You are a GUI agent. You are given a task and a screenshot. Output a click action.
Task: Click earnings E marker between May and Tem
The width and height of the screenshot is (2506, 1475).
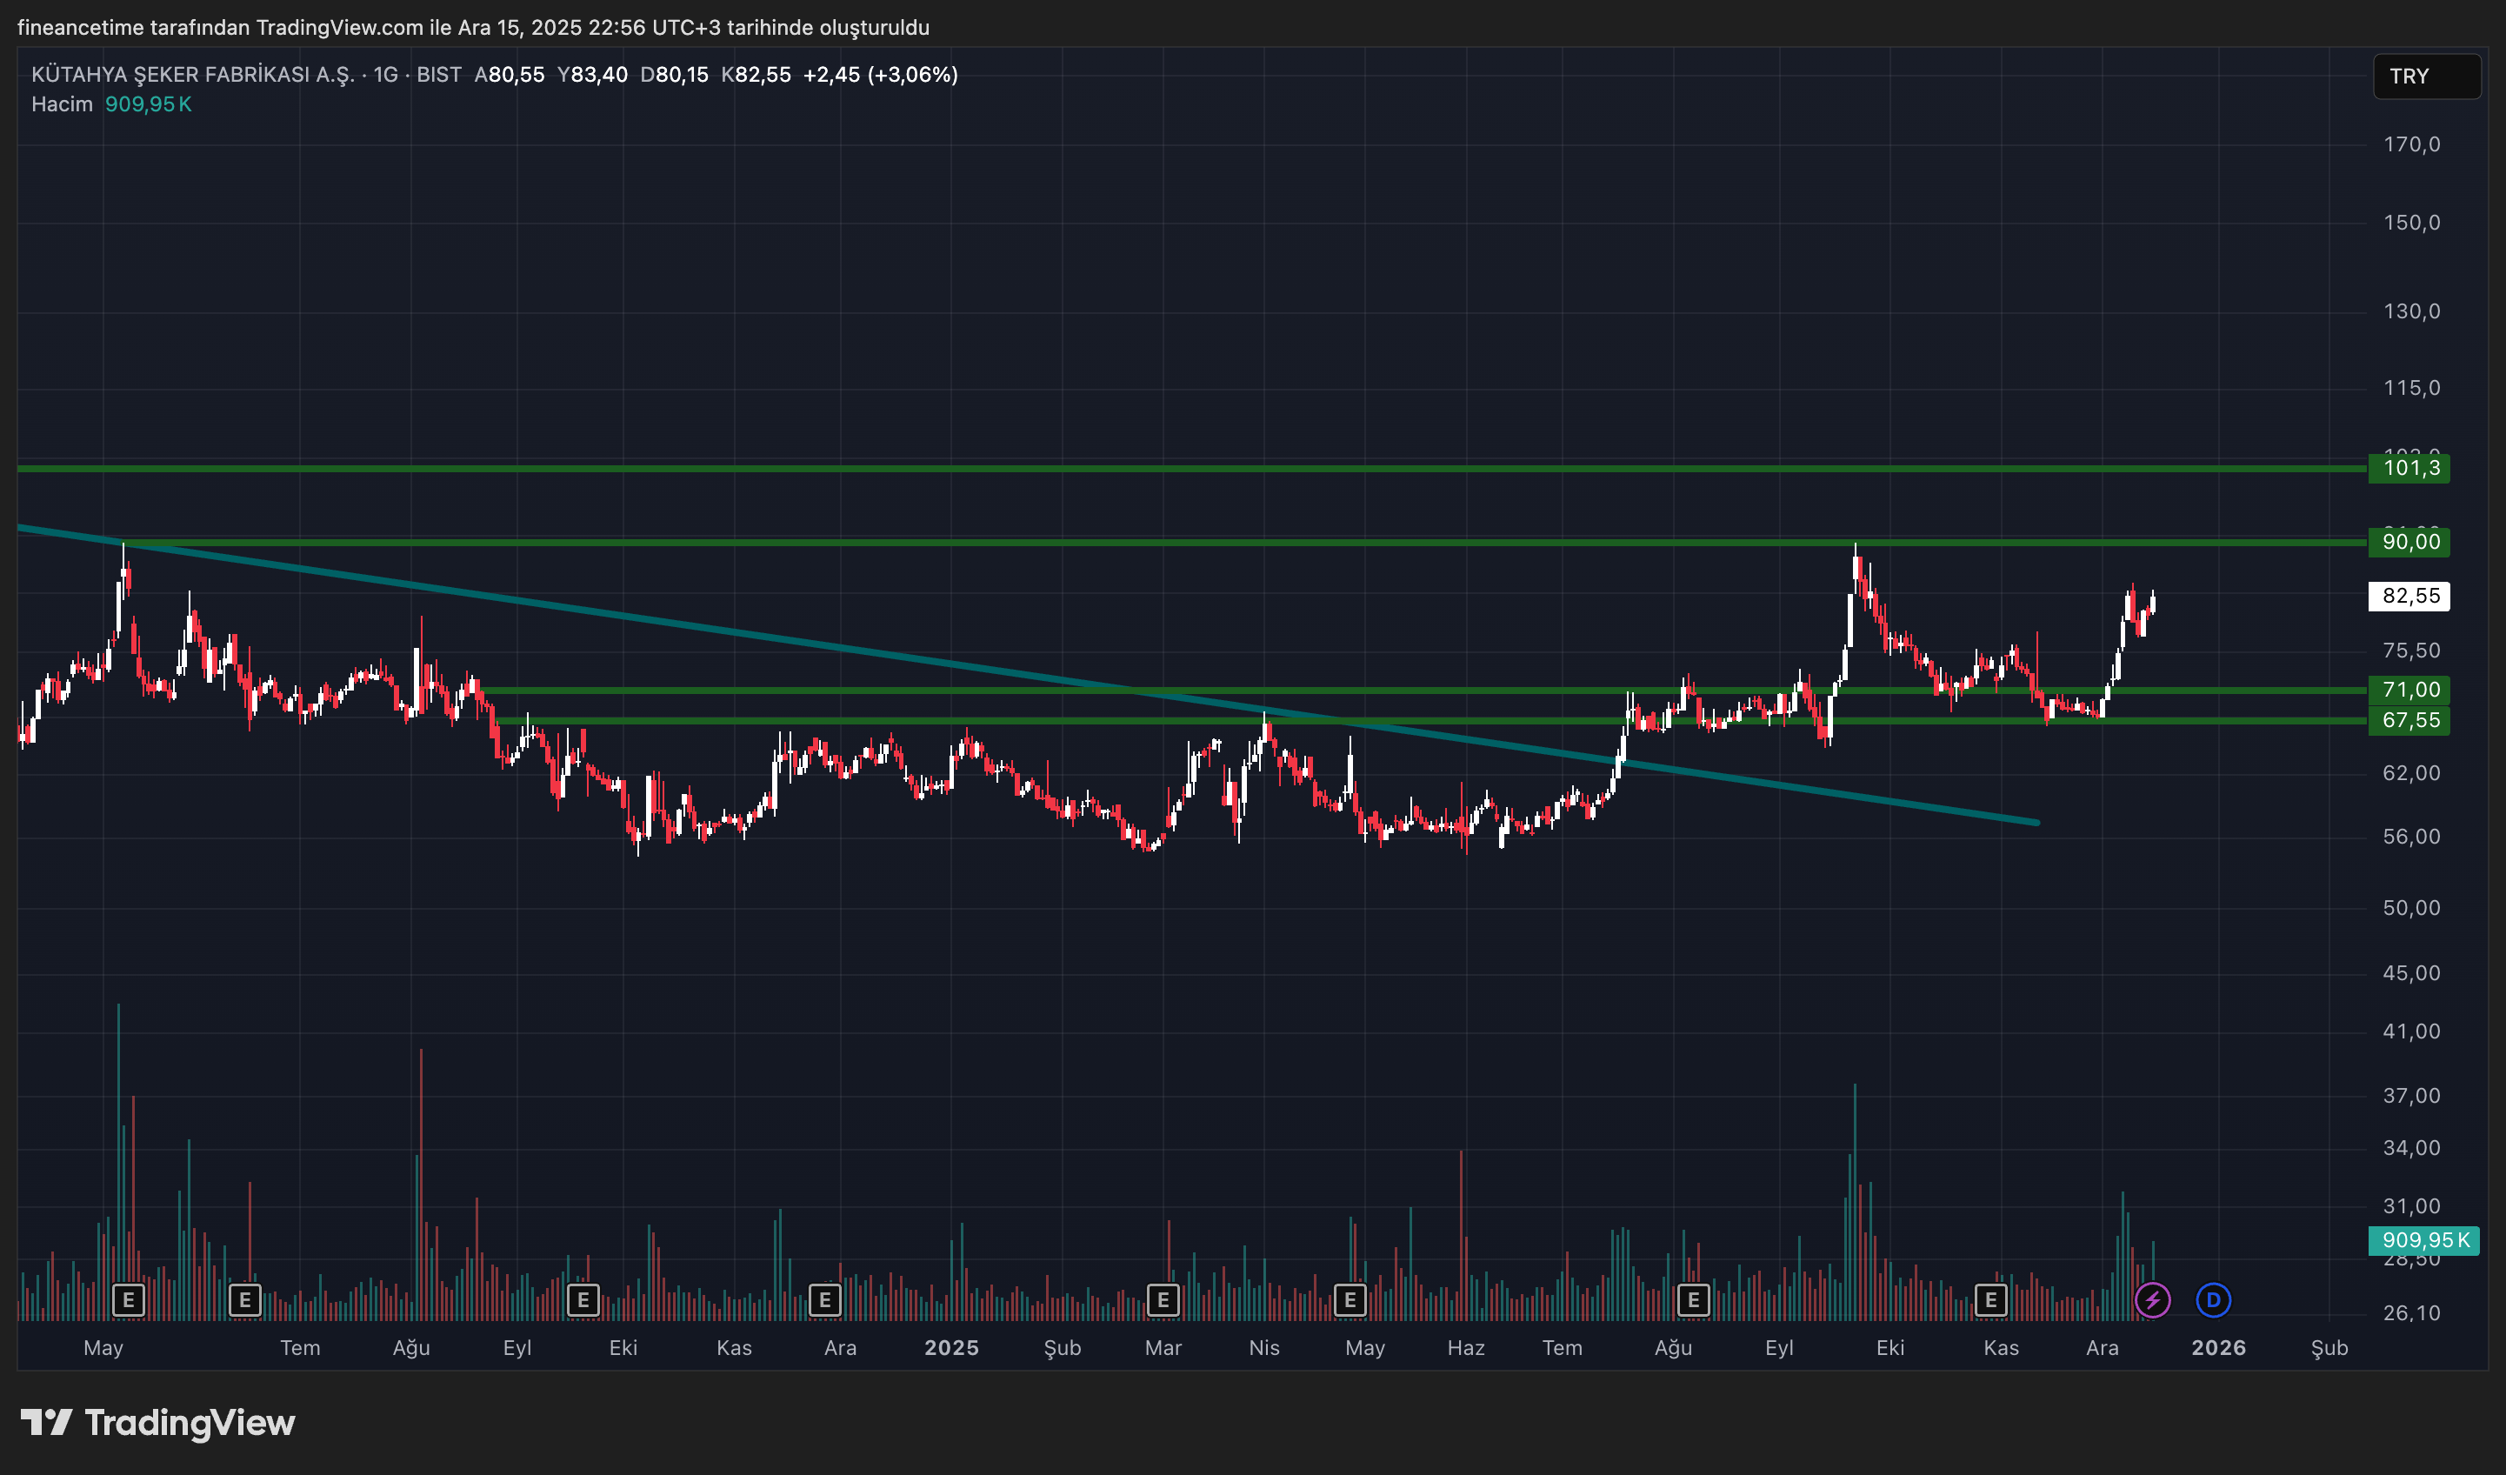tap(244, 1300)
